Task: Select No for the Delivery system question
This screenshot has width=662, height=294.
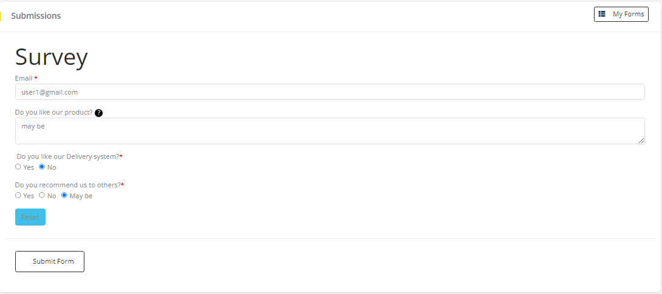Action: point(42,167)
